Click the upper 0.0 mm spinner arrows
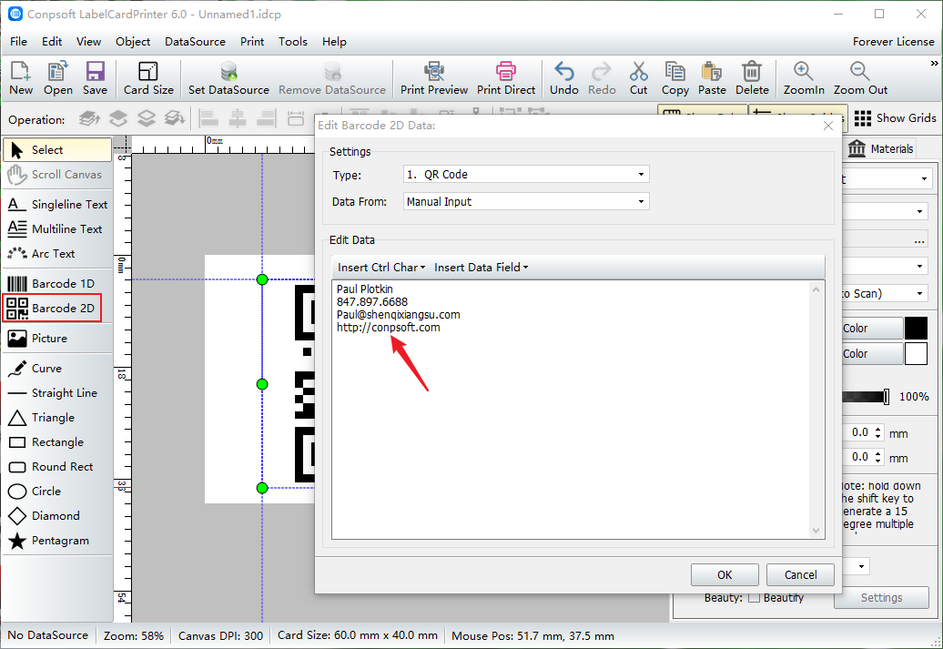 [878, 432]
